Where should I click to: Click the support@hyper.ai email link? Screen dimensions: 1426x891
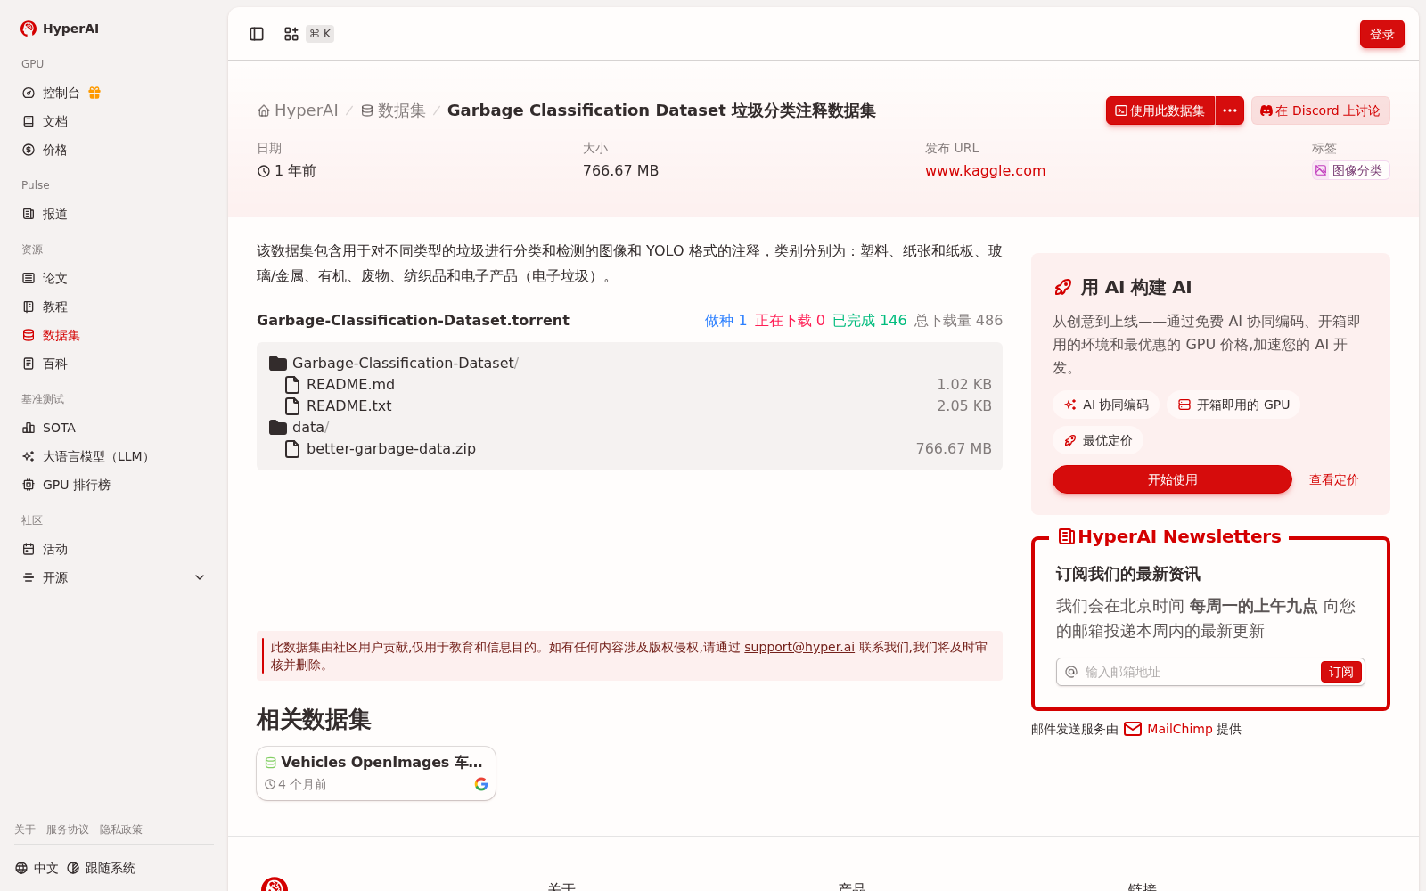point(799,647)
